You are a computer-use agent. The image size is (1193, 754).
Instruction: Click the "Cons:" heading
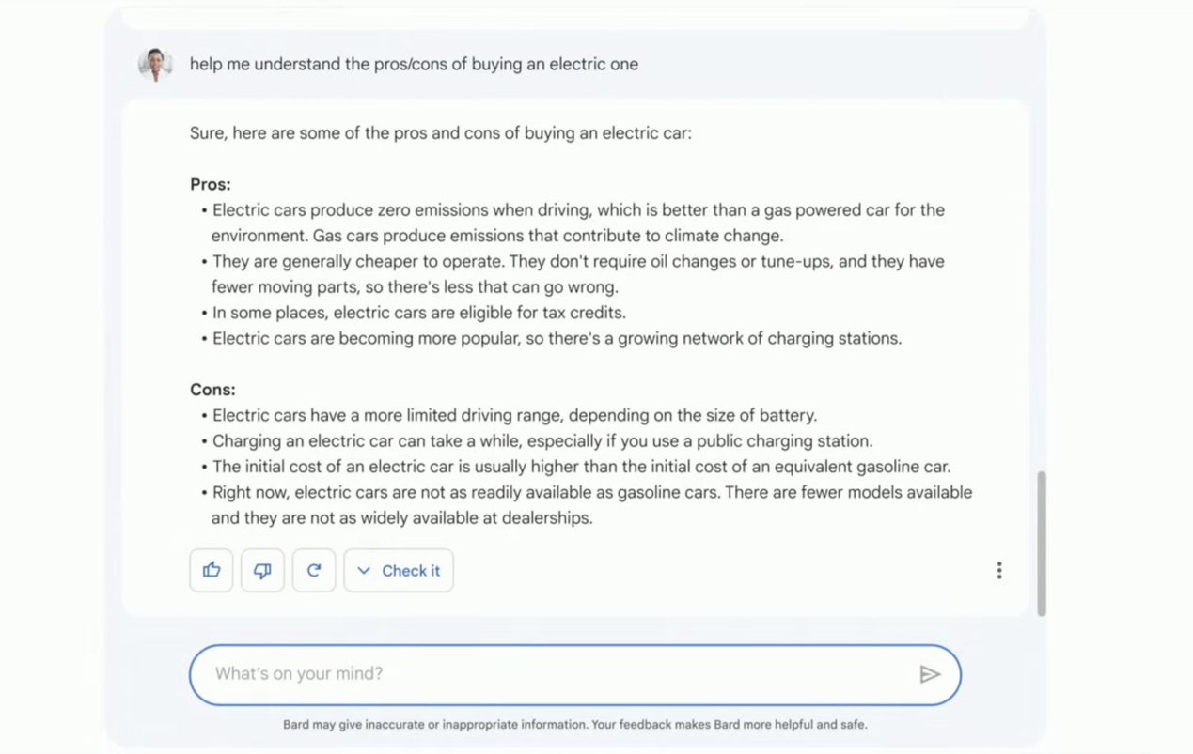click(212, 390)
